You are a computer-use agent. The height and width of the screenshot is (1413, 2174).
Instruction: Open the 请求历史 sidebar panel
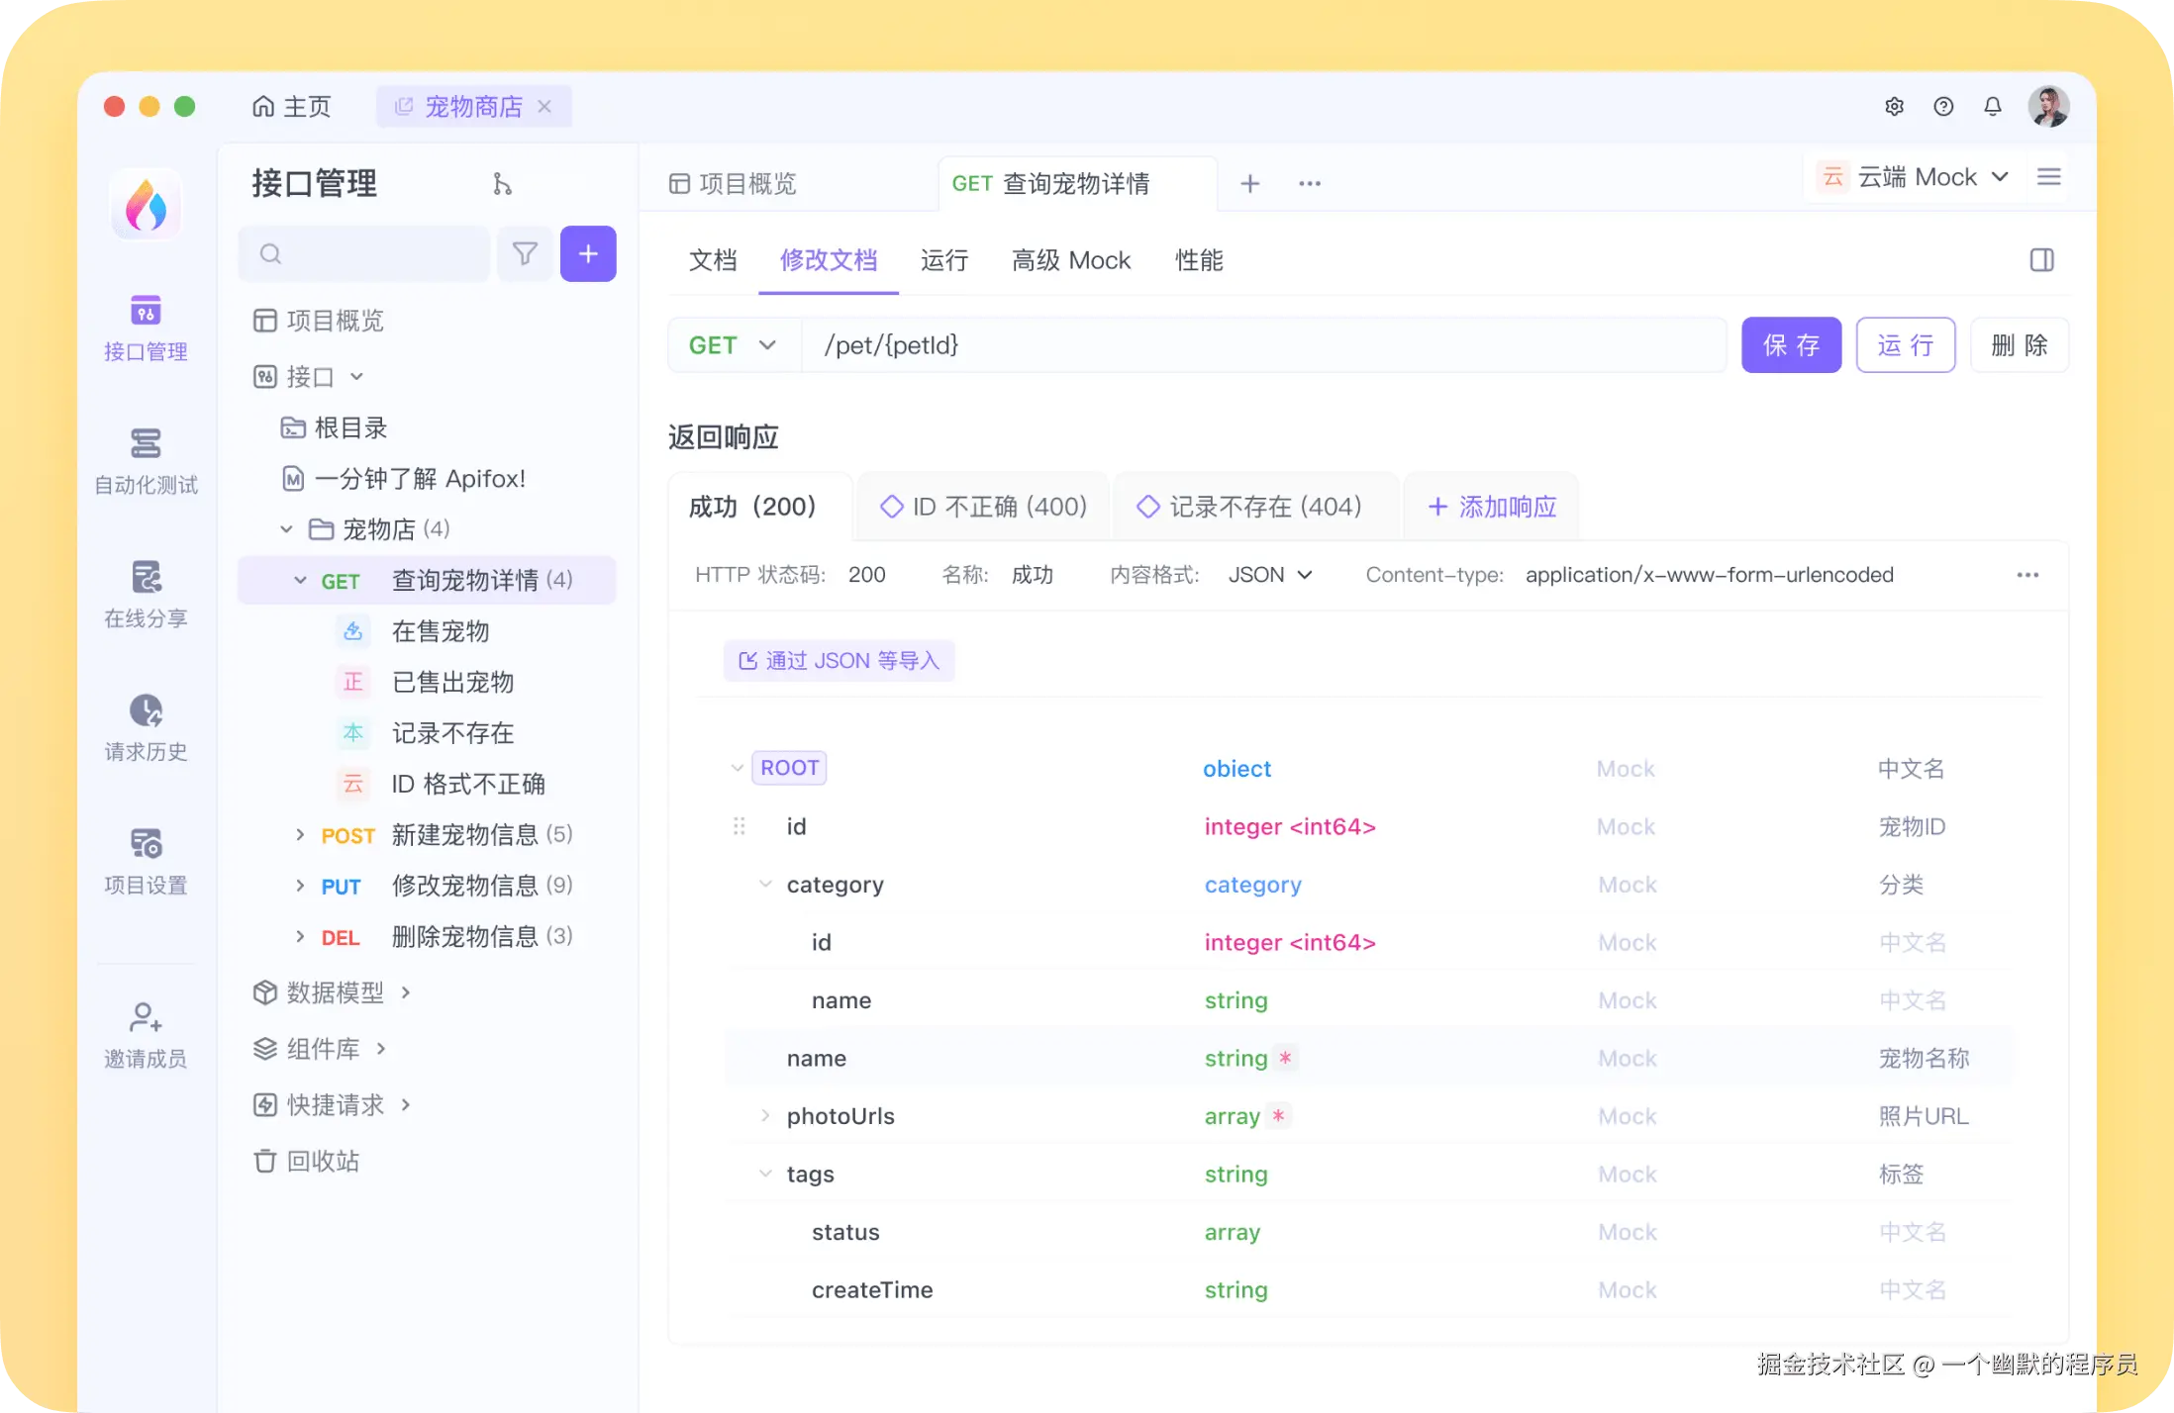point(145,727)
